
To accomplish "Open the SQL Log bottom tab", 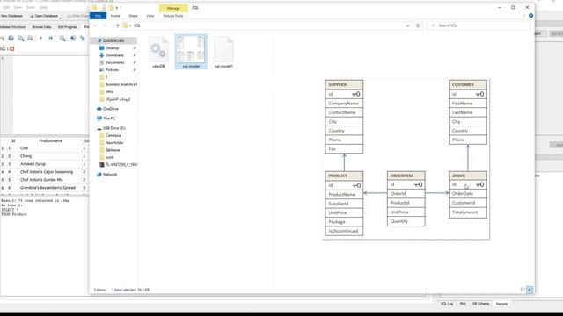I will 447,304.
